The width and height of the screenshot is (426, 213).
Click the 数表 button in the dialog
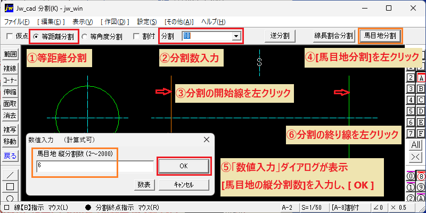[144, 185]
